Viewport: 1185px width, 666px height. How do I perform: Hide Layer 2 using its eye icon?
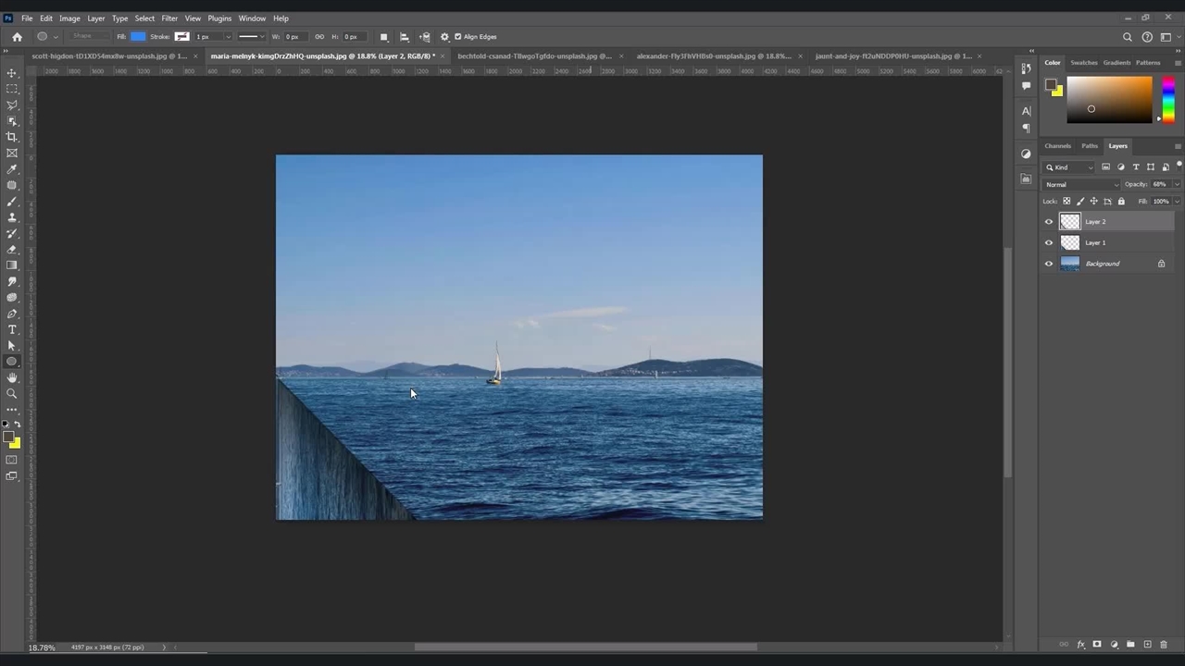[x=1049, y=222]
